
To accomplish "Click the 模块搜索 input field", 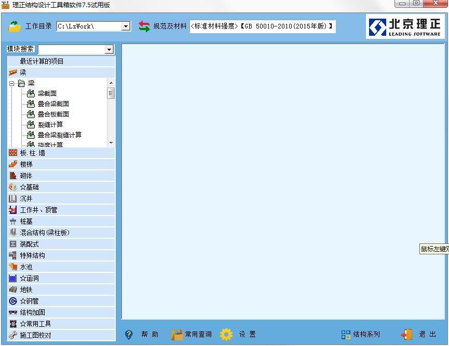I will coord(72,50).
